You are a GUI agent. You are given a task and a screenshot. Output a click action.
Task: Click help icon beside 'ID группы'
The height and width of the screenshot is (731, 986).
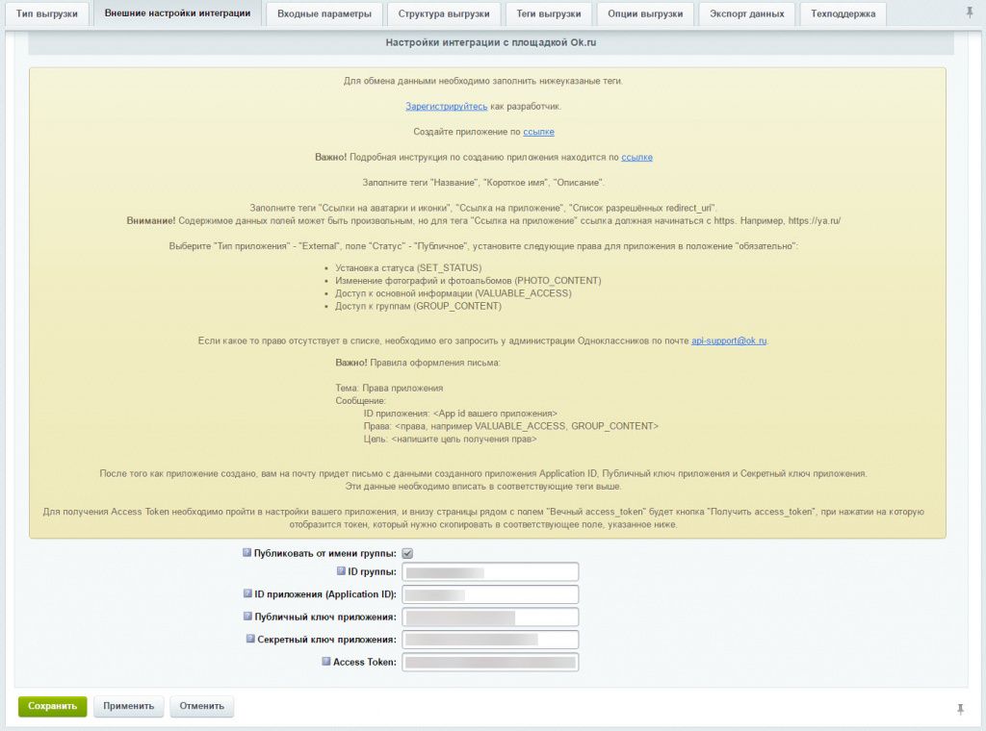point(341,571)
